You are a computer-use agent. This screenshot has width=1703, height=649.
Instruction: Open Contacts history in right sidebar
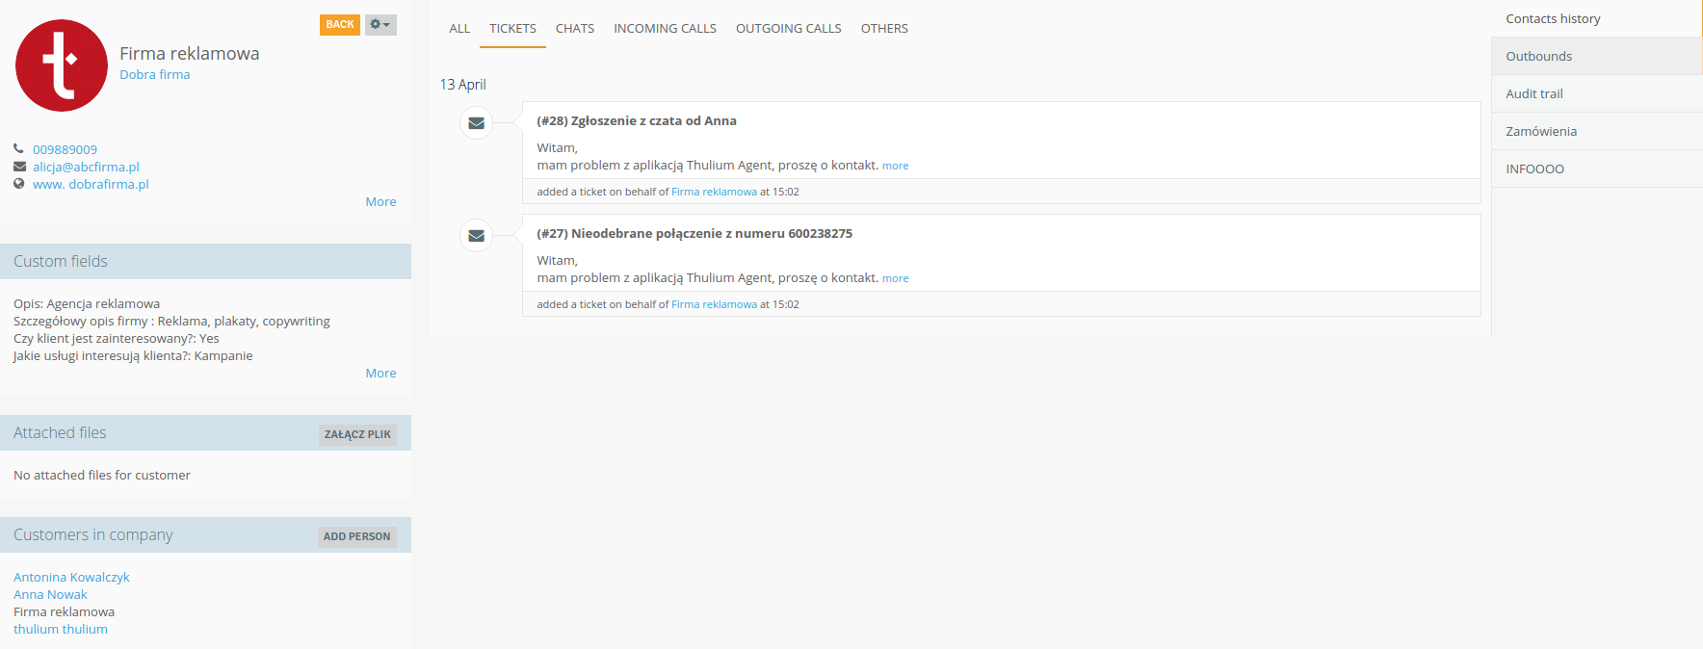[1596, 18]
